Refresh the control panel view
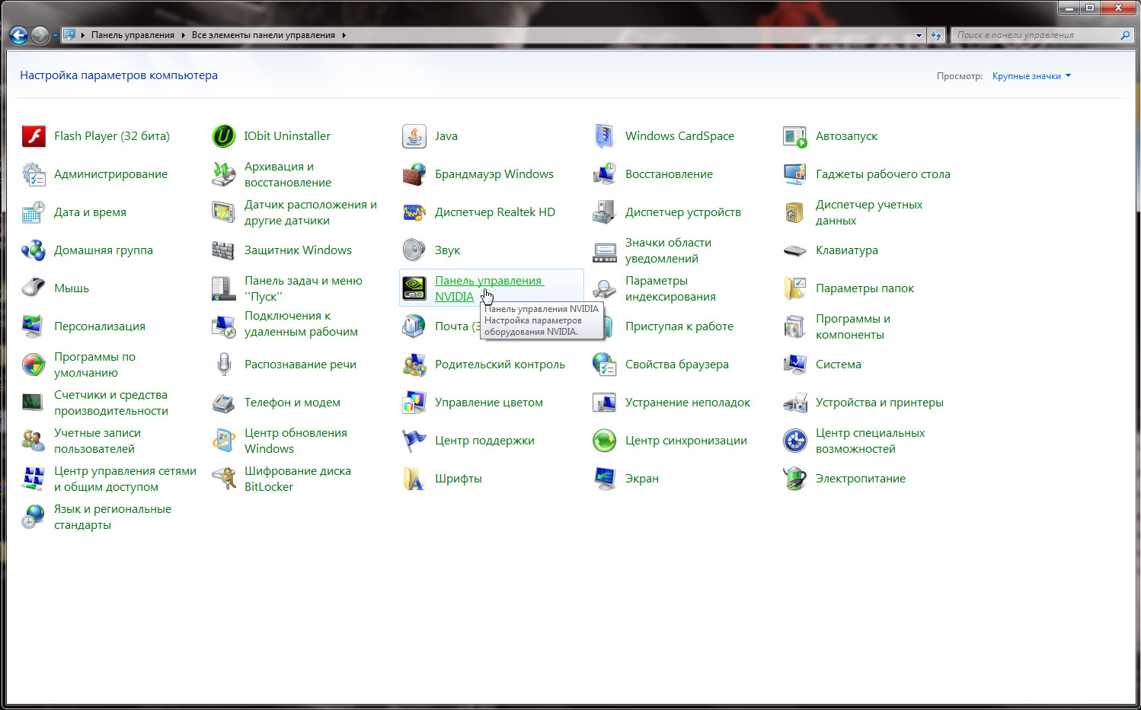This screenshot has height=710, width=1141. pyautogui.click(x=937, y=35)
